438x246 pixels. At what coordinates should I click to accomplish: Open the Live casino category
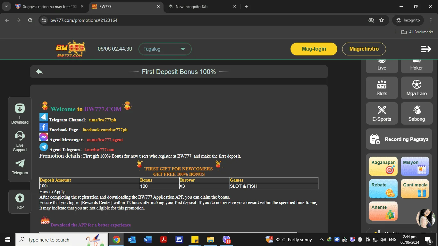382,66
